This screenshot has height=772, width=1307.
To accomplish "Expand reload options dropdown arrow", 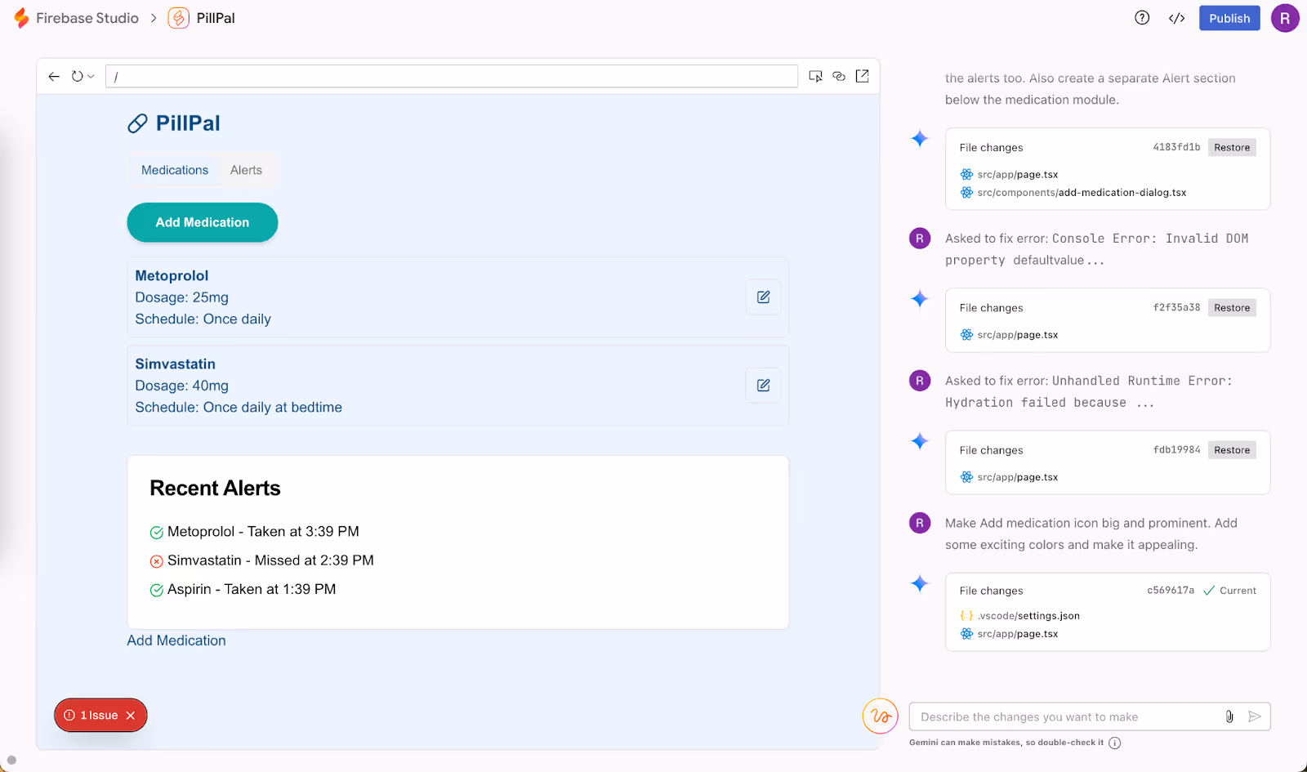I will coord(91,76).
